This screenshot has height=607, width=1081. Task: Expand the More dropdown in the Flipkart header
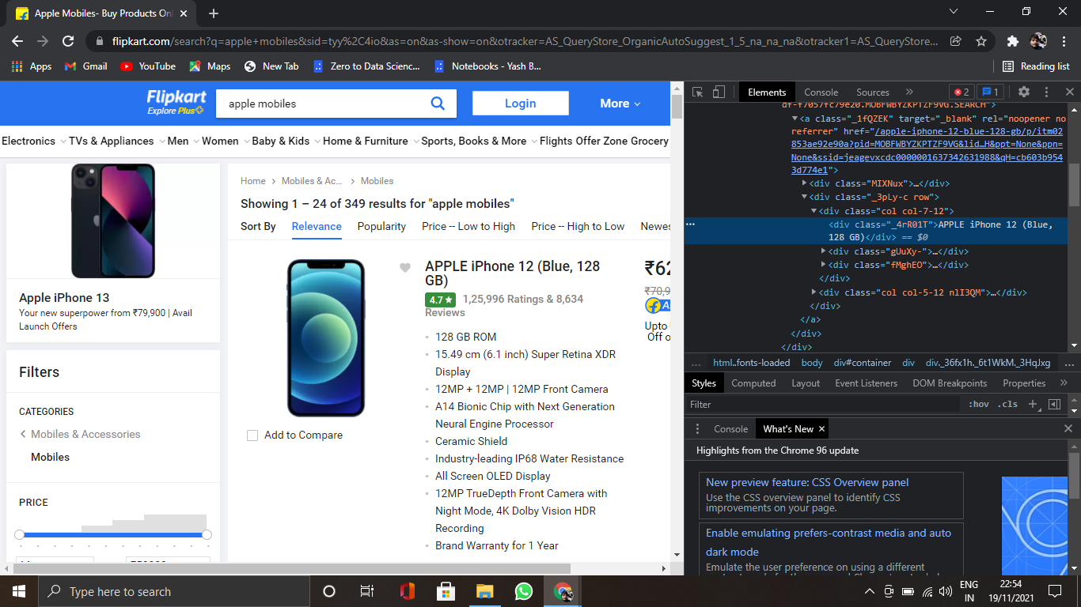(x=620, y=104)
